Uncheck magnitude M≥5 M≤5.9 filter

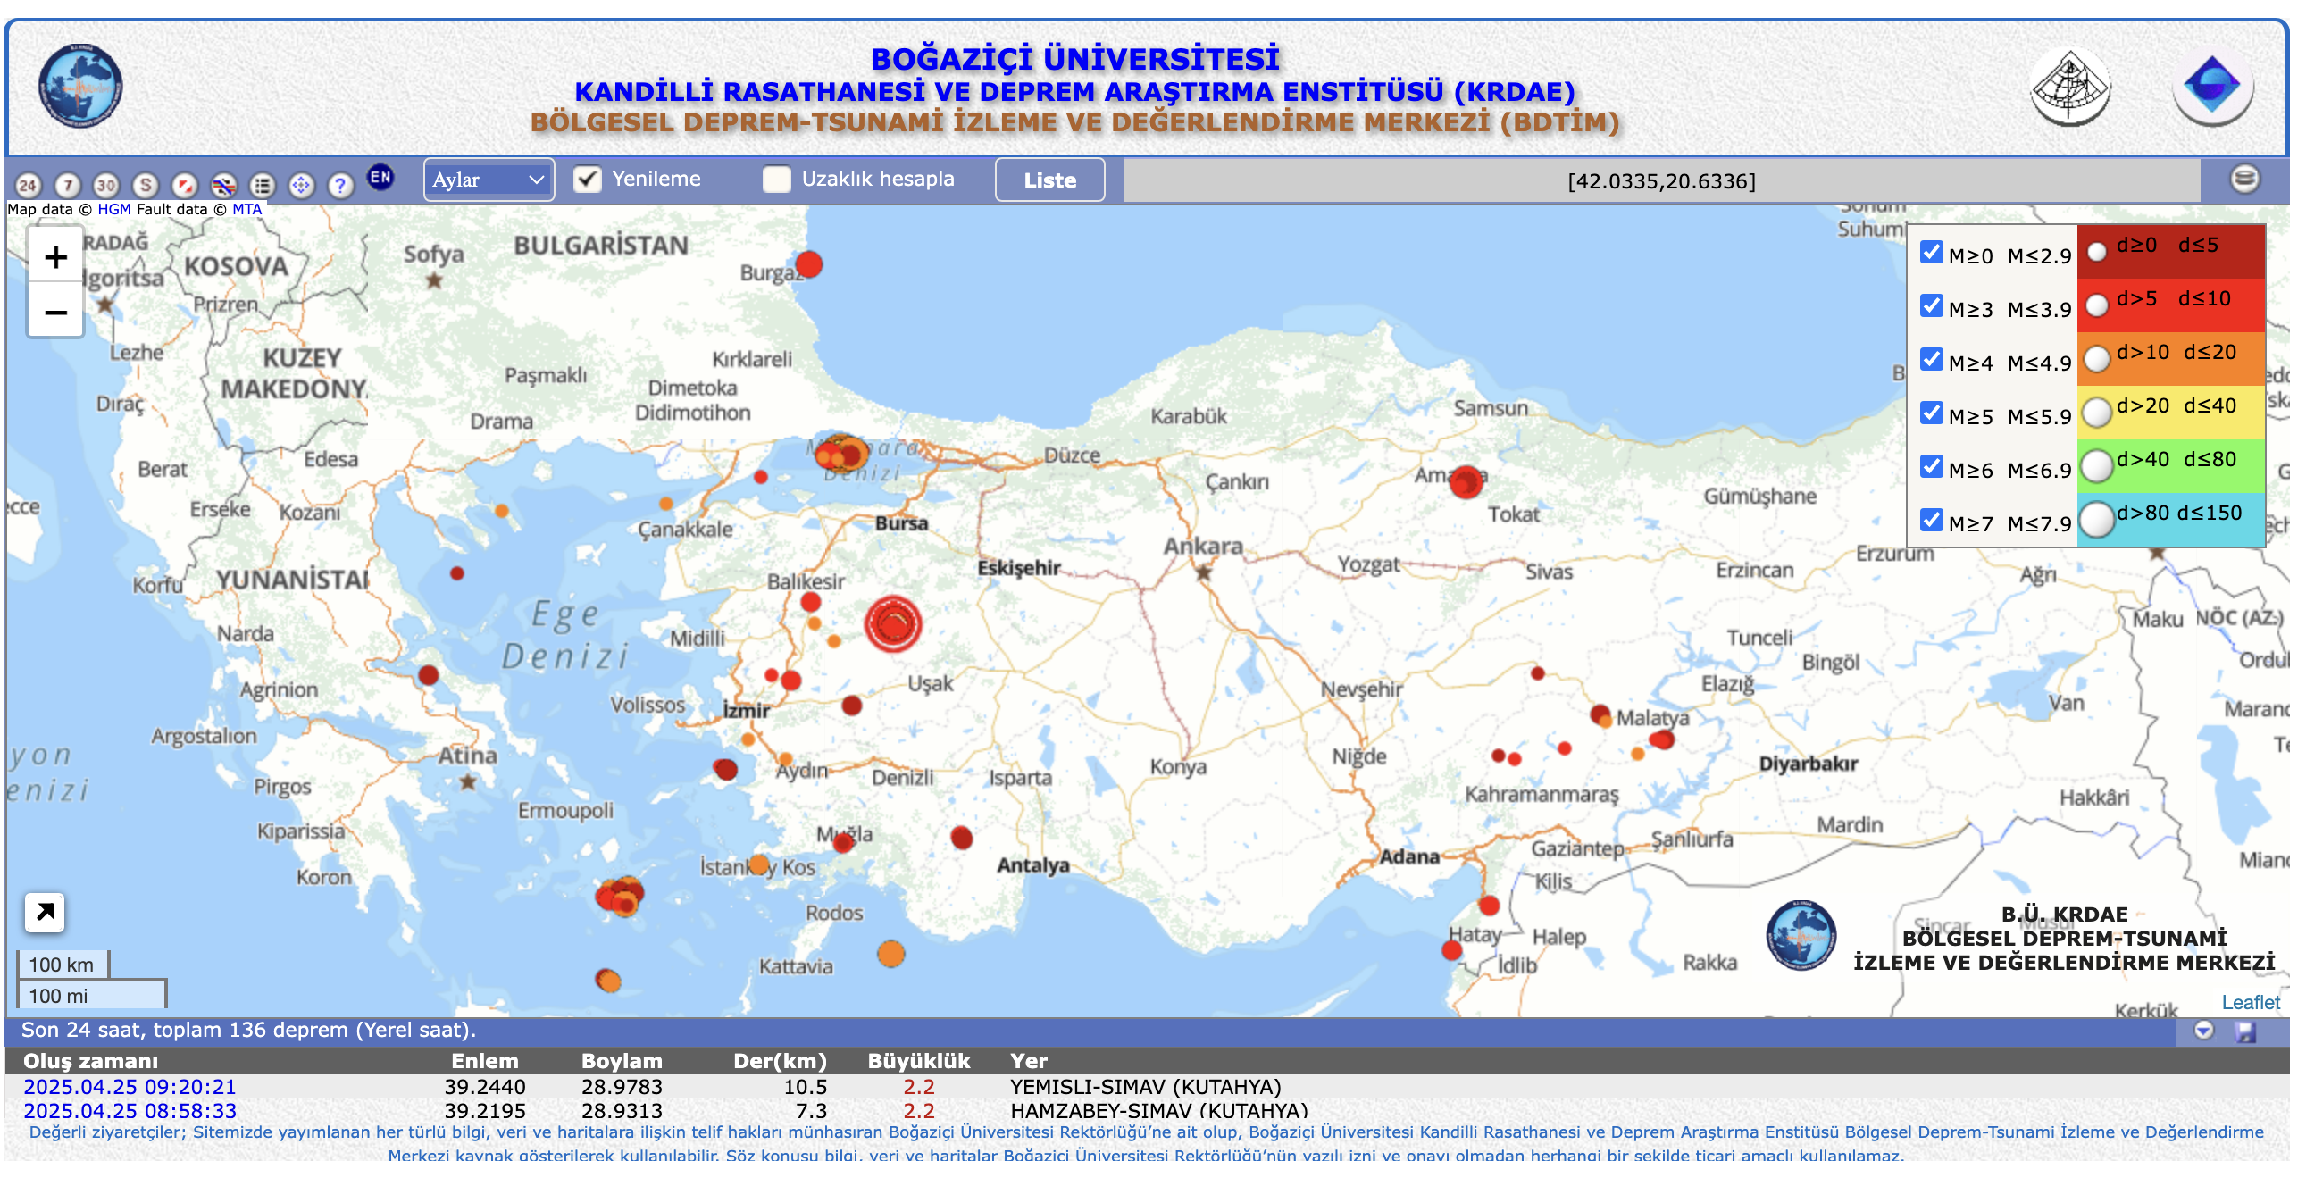click(x=1932, y=413)
